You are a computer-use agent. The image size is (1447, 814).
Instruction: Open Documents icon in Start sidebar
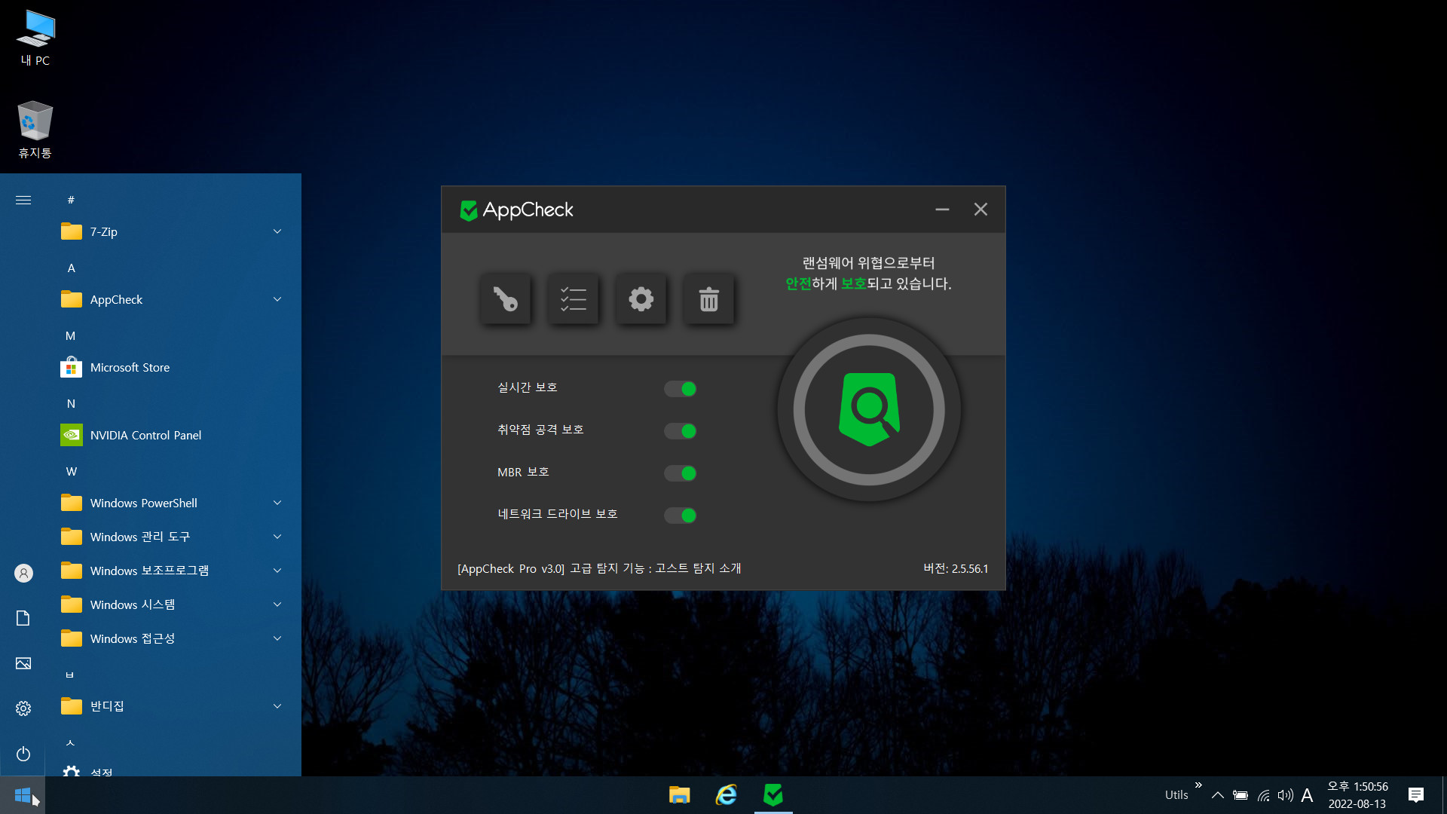click(23, 618)
